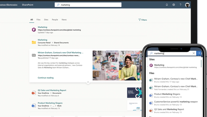This screenshot has width=207, height=117.
Task: Open Product Marketing Slogans desktop link
Action: 50,103
